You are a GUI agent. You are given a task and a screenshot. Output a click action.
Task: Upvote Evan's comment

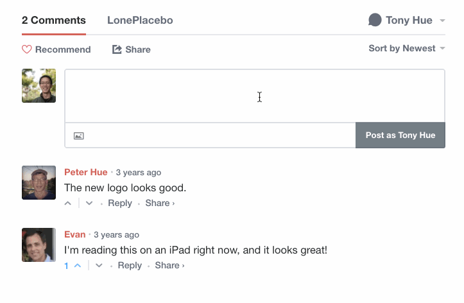[78, 265]
